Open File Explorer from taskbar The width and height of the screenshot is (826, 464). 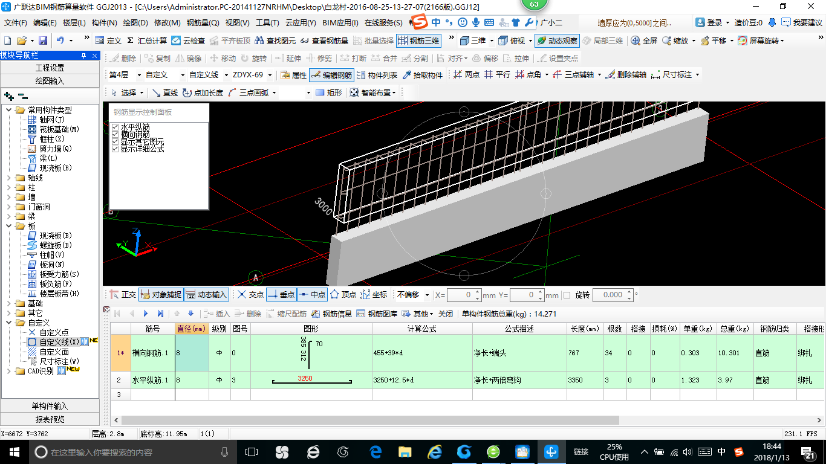tap(405, 452)
